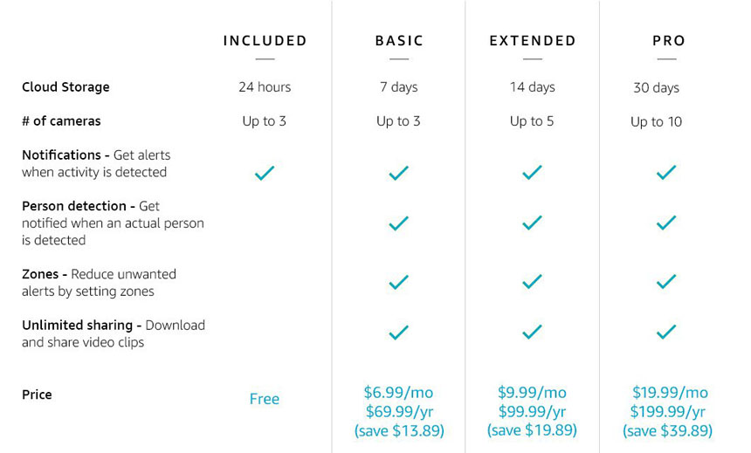Image resolution: width=751 pixels, height=453 pixels.
Task: Click the Person detection checkmark under Extended
Action: click(x=532, y=223)
